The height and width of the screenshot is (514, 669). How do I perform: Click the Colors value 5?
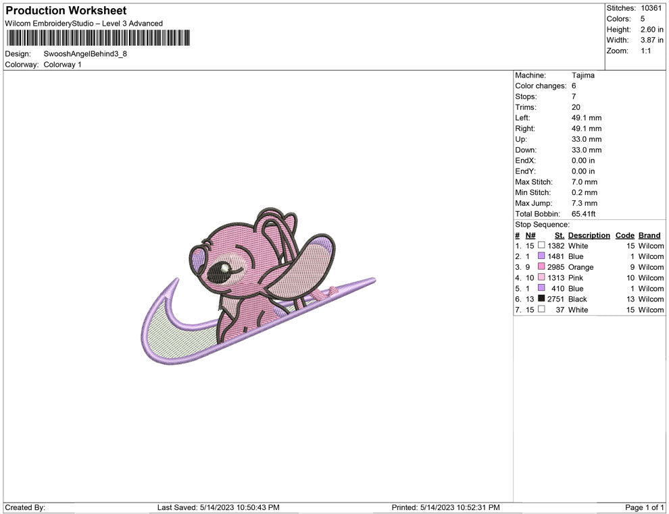coord(643,19)
